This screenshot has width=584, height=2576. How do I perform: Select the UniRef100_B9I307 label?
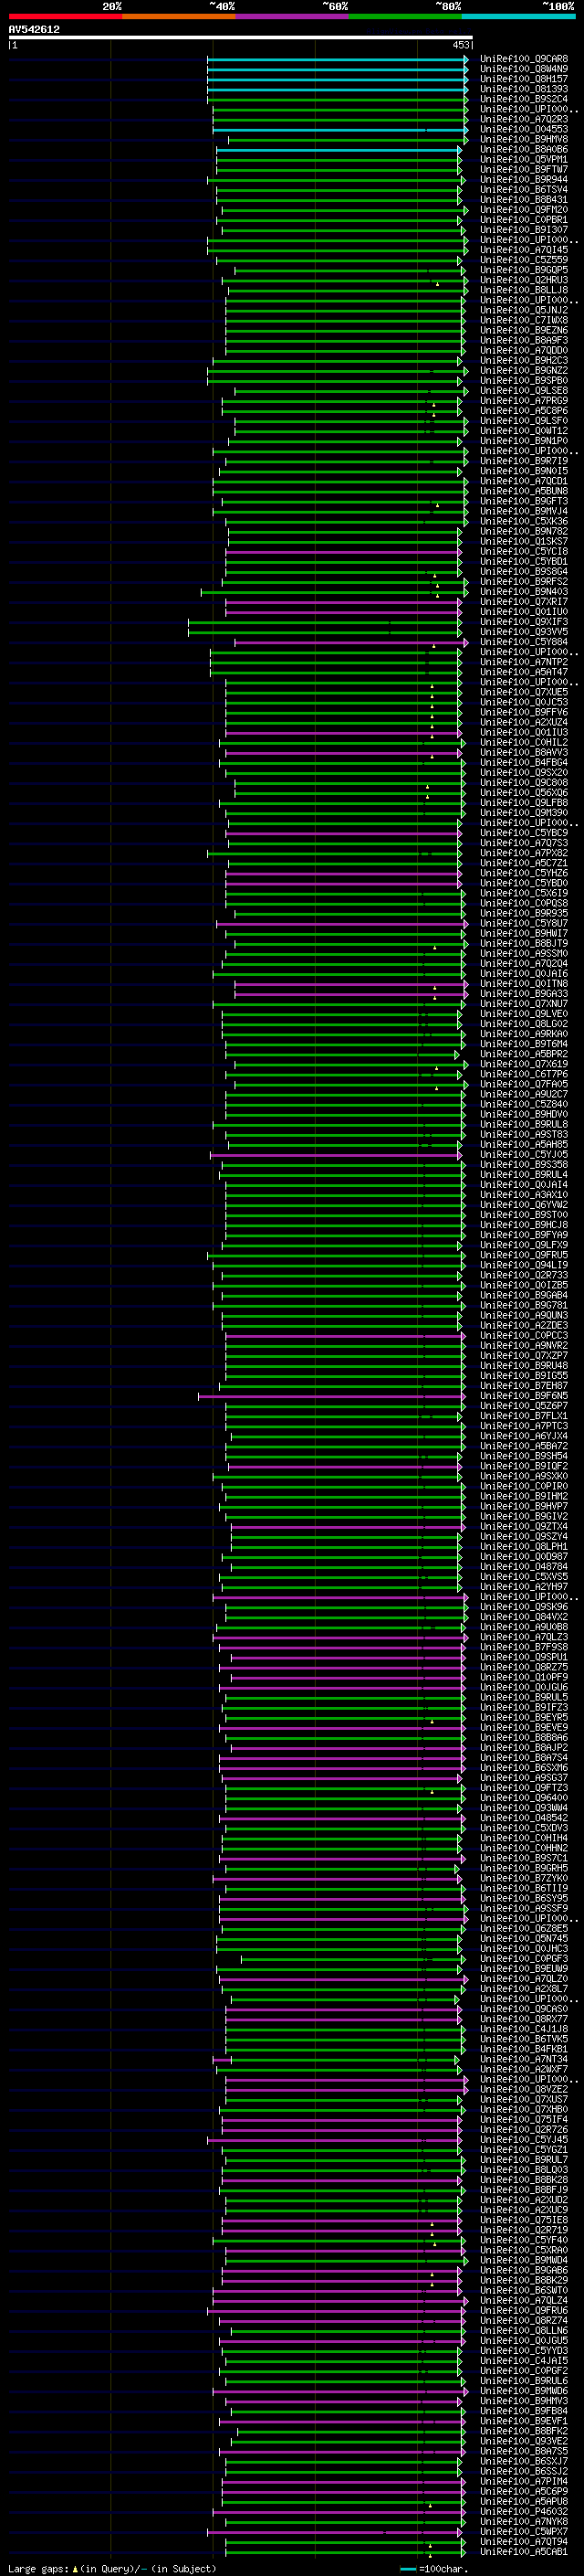(524, 230)
